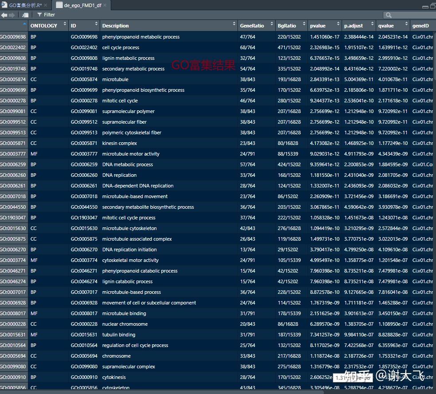Screen dimensions: 436x394
Task: Maximize the source pane with the window icon
Action: click(433, 6)
